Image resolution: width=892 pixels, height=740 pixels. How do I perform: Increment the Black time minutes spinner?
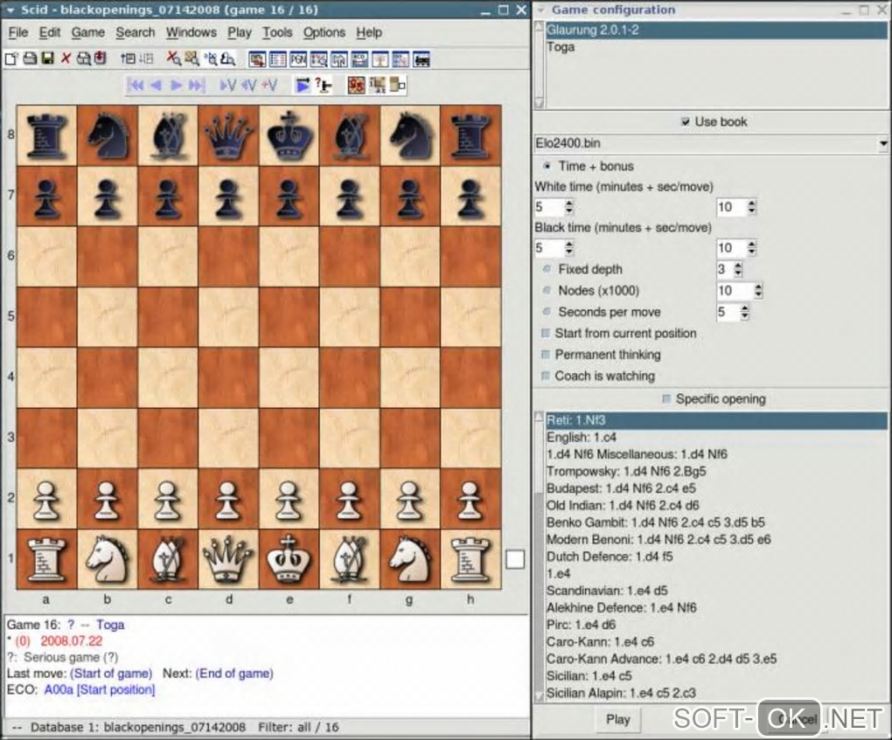(569, 245)
